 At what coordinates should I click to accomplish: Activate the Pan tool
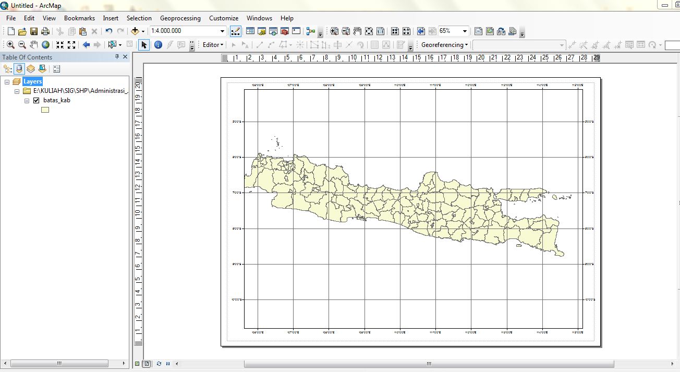(x=34, y=45)
